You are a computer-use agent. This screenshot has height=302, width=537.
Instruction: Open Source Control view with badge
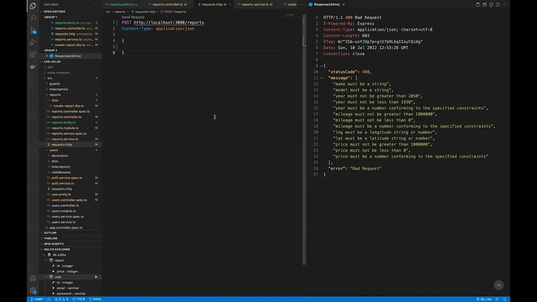coord(33,30)
